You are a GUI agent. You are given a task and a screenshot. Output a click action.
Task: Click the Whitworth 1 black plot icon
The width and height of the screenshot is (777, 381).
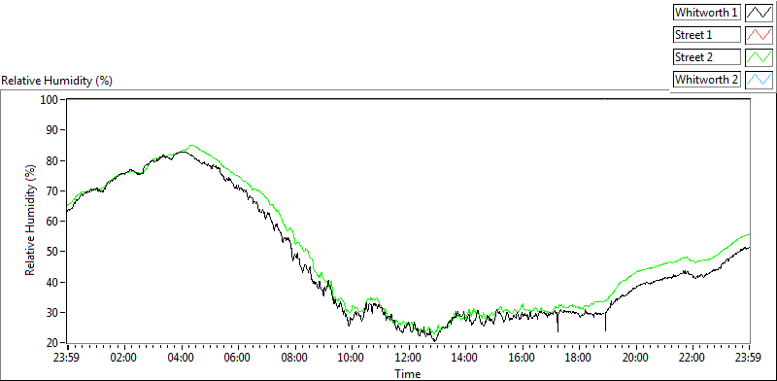tap(760, 13)
